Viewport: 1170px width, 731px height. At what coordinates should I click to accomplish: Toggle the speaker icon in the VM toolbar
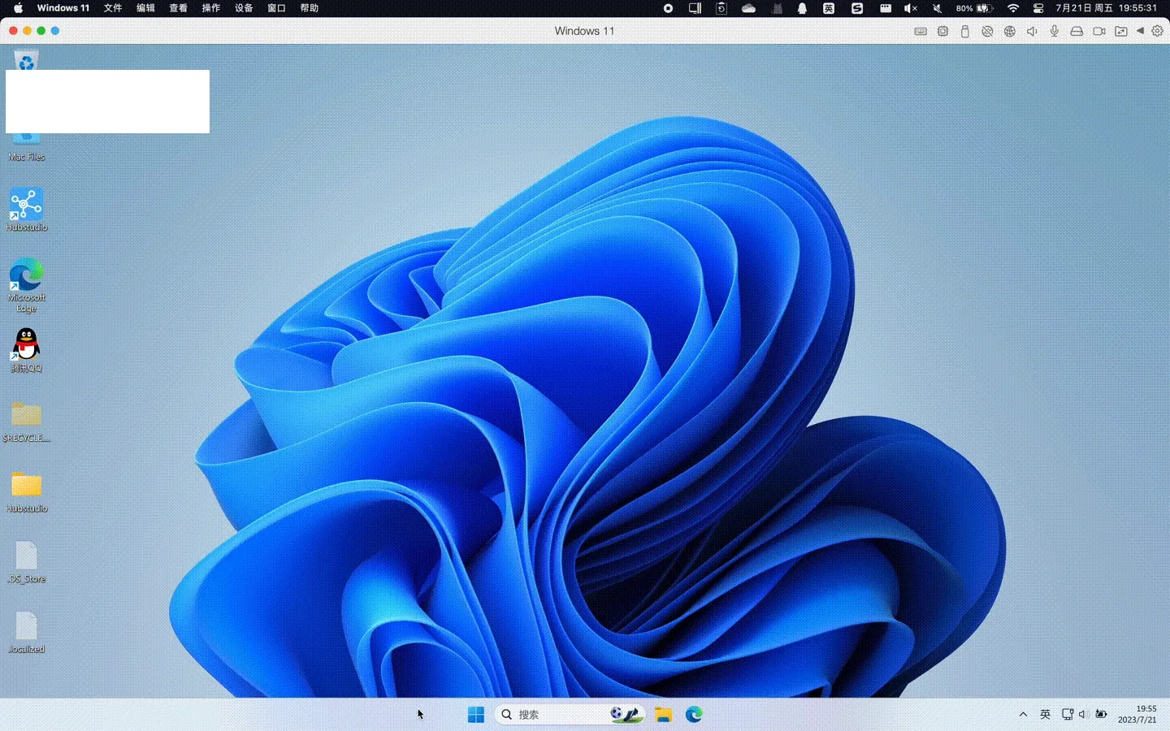click(x=1032, y=31)
